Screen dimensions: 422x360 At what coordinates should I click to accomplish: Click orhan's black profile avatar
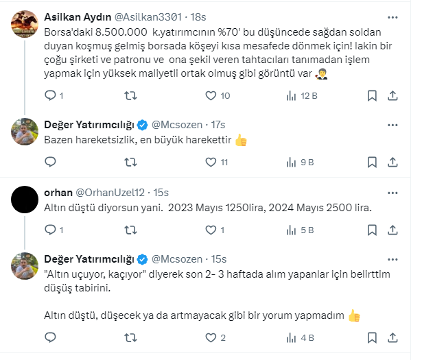point(26,200)
